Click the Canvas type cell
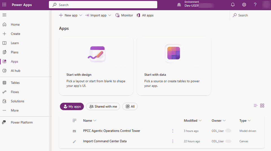The image size is (271, 151). 244,141
